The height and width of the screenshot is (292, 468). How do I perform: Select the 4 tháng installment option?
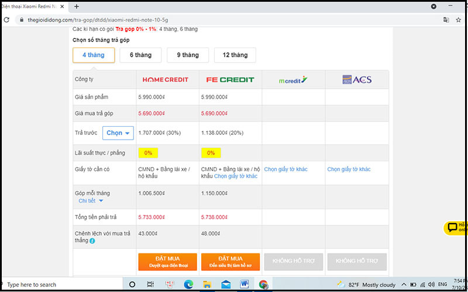[93, 55]
